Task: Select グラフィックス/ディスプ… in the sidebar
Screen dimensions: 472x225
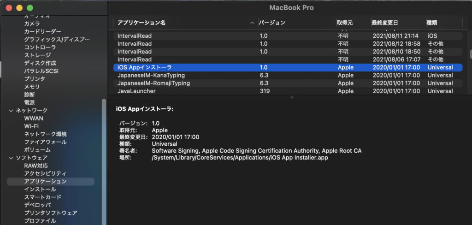Action: (57, 40)
